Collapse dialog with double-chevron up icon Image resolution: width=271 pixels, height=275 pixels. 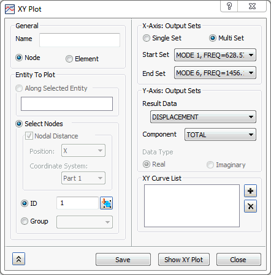point(18,259)
